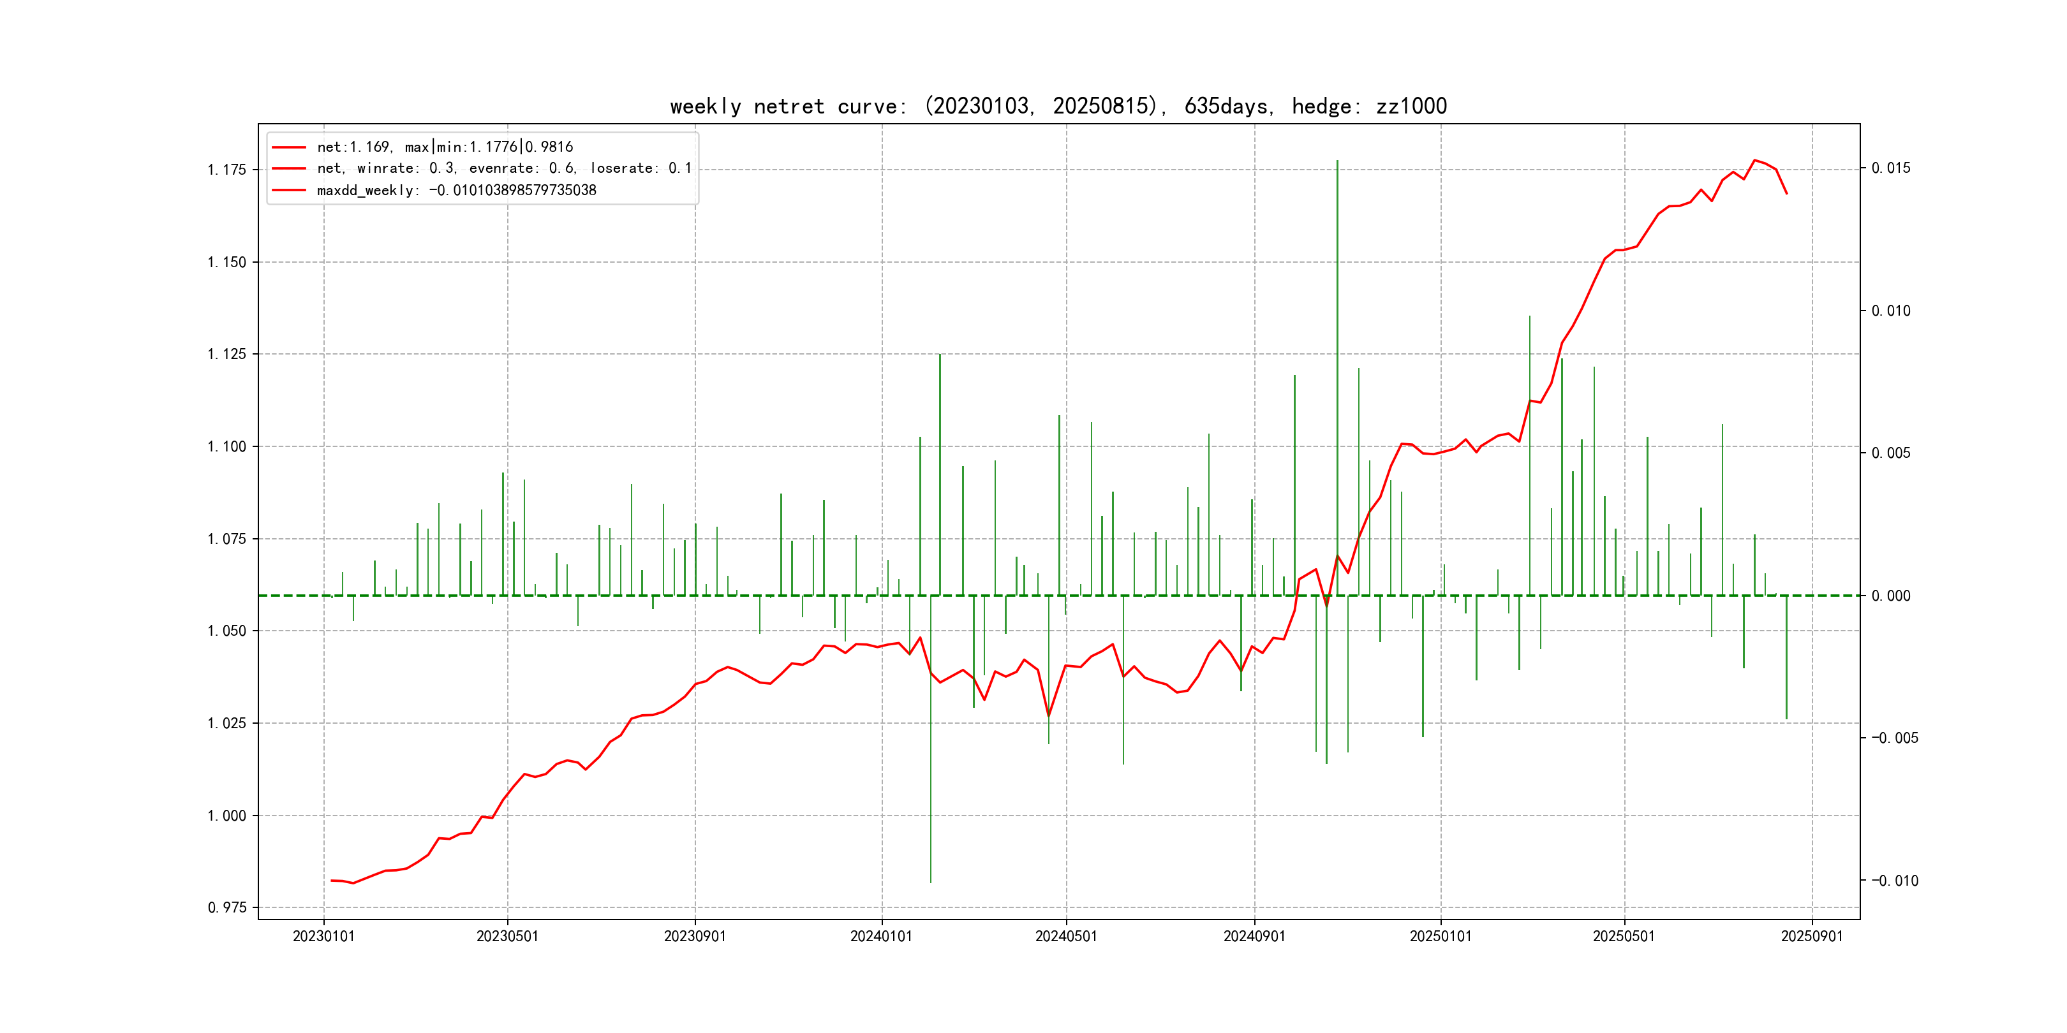Click x-axis label 20240101
This screenshot has height=1033, width=2067.
click(x=881, y=937)
